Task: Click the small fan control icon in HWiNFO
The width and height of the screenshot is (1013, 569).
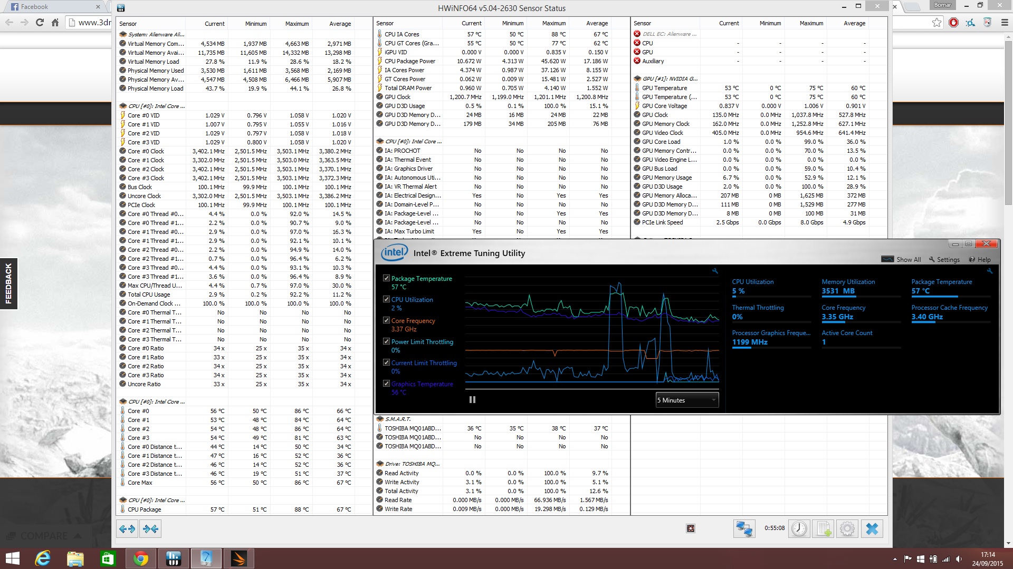Action: (691, 528)
